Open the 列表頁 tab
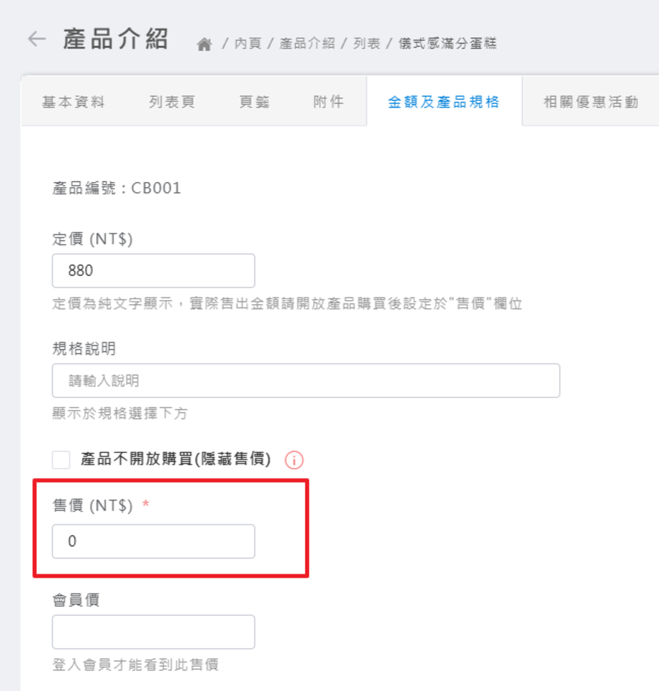Screen dimensions: 659x691 point(172,102)
